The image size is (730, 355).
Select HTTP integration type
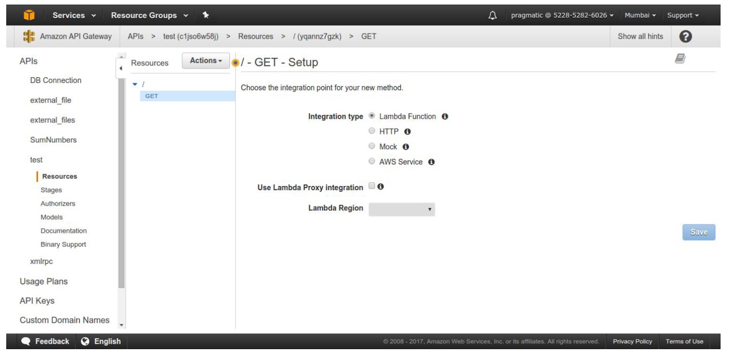(x=372, y=131)
